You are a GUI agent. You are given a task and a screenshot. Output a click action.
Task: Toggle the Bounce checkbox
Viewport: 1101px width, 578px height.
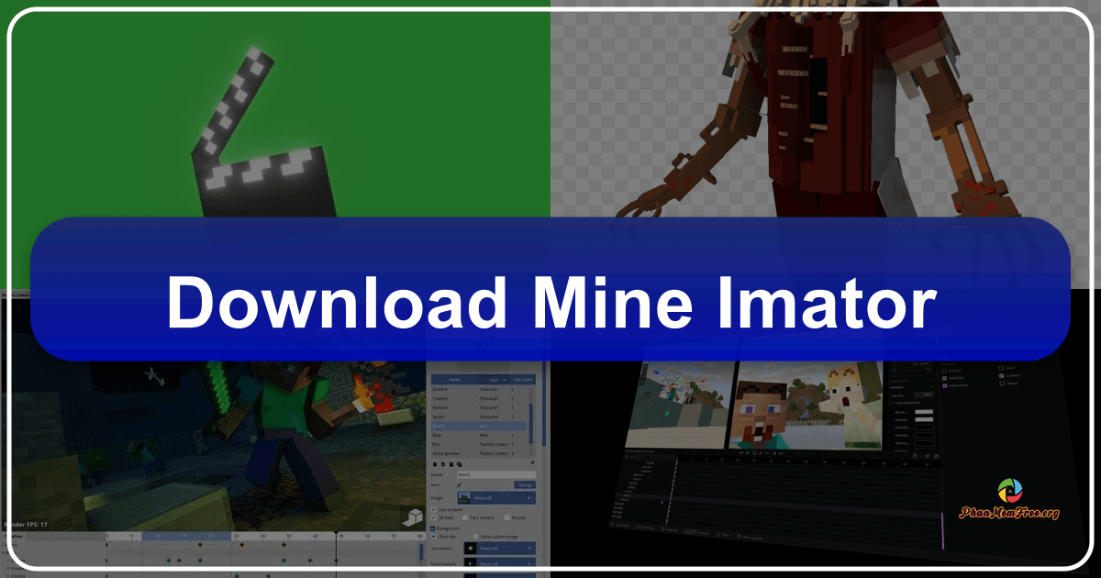[506, 517]
